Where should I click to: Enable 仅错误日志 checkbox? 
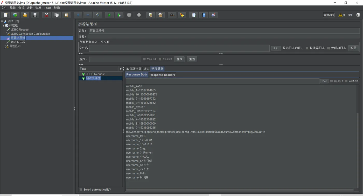(x=307, y=48)
